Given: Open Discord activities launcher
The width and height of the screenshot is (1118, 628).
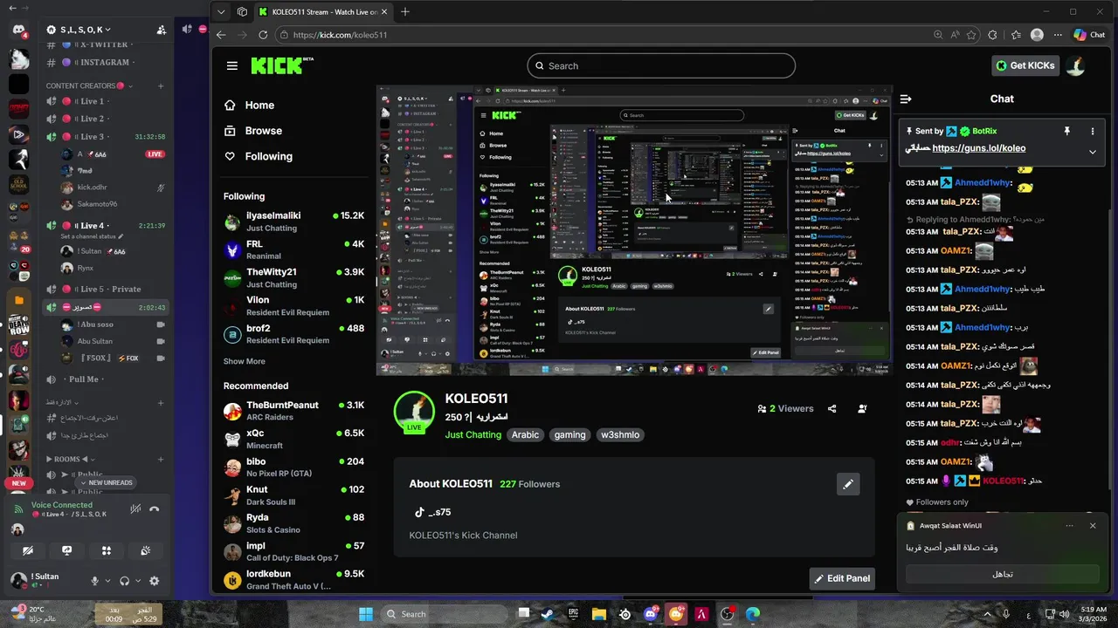Looking at the screenshot, I should coord(107,550).
